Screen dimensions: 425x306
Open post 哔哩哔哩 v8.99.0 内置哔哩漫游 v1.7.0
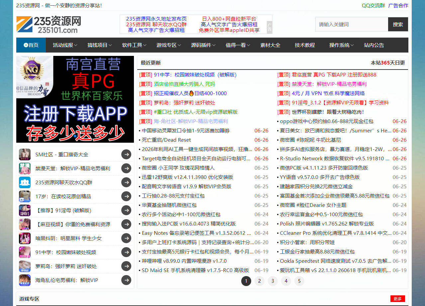pos(184,261)
